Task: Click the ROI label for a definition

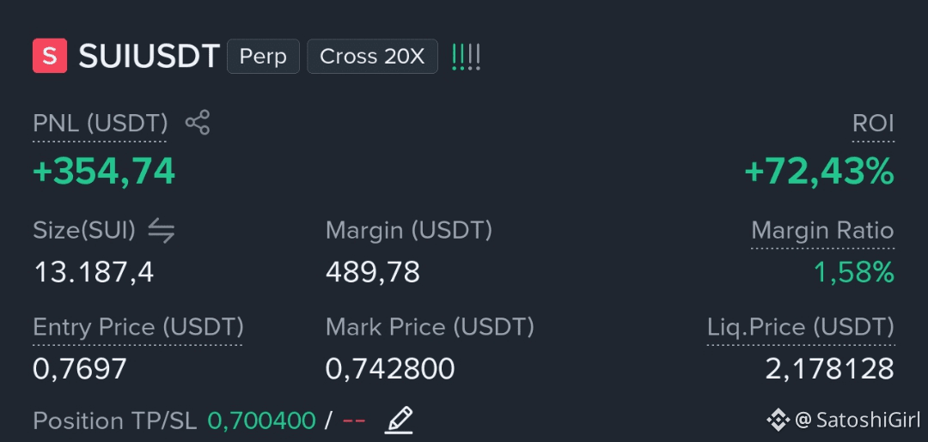Action: point(873,124)
